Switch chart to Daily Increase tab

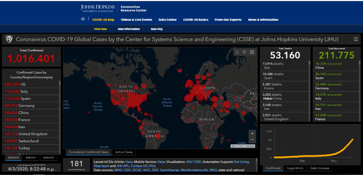tap(319, 168)
